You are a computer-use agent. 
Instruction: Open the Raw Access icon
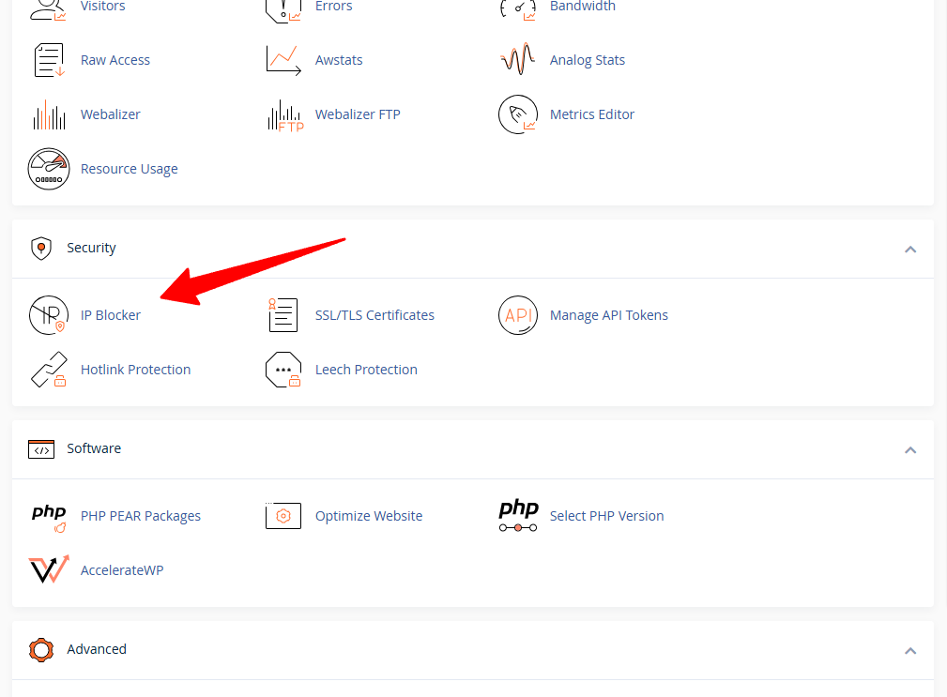click(49, 60)
